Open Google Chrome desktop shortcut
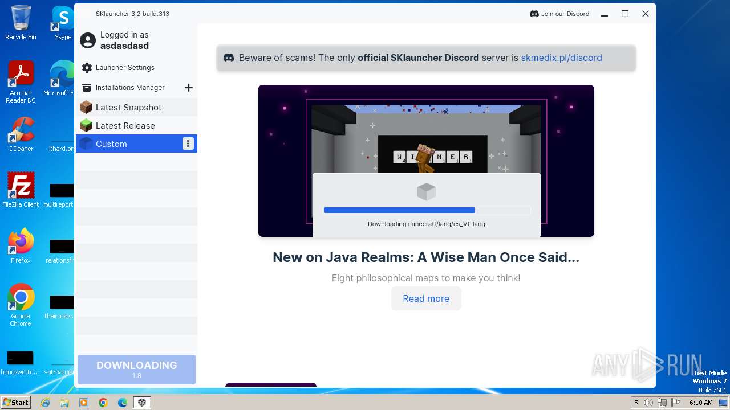Viewport: 730px width, 410px height. (x=21, y=305)
